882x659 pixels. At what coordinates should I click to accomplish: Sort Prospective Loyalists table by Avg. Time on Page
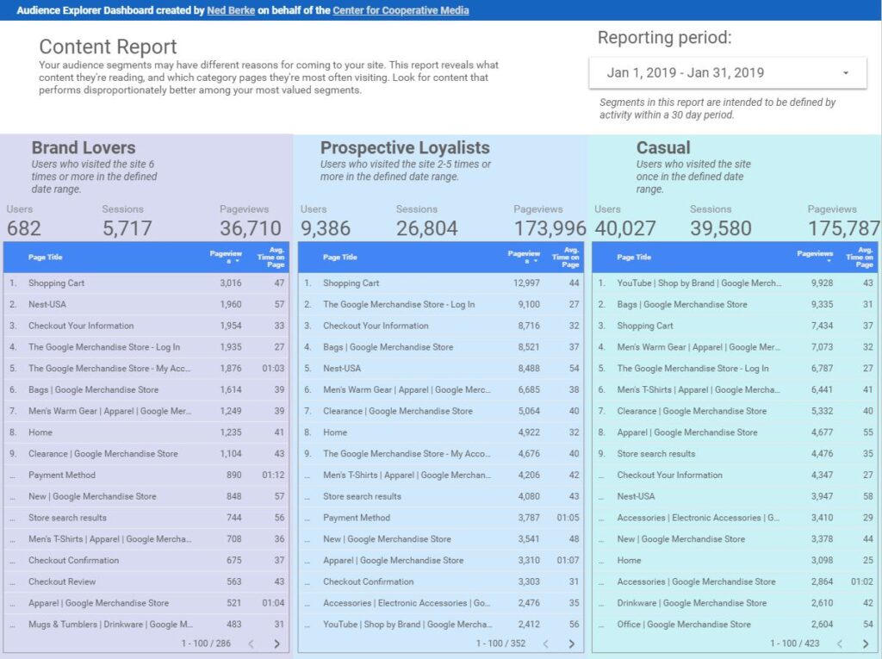[x=566, y=257]
